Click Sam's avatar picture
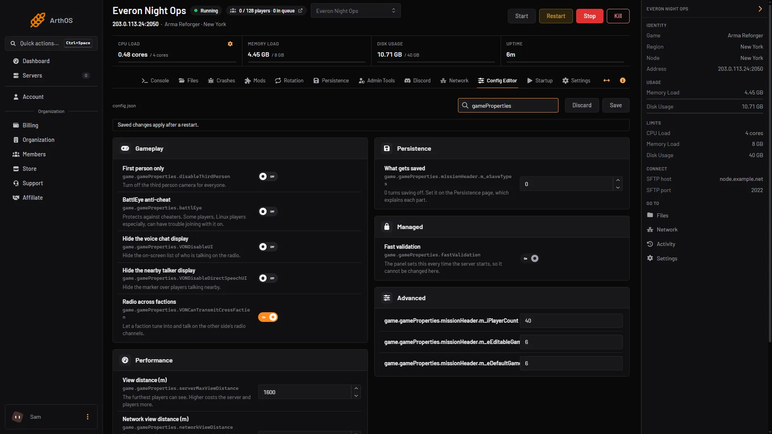This screenshot has width=772, height=434. pos(18,417)
